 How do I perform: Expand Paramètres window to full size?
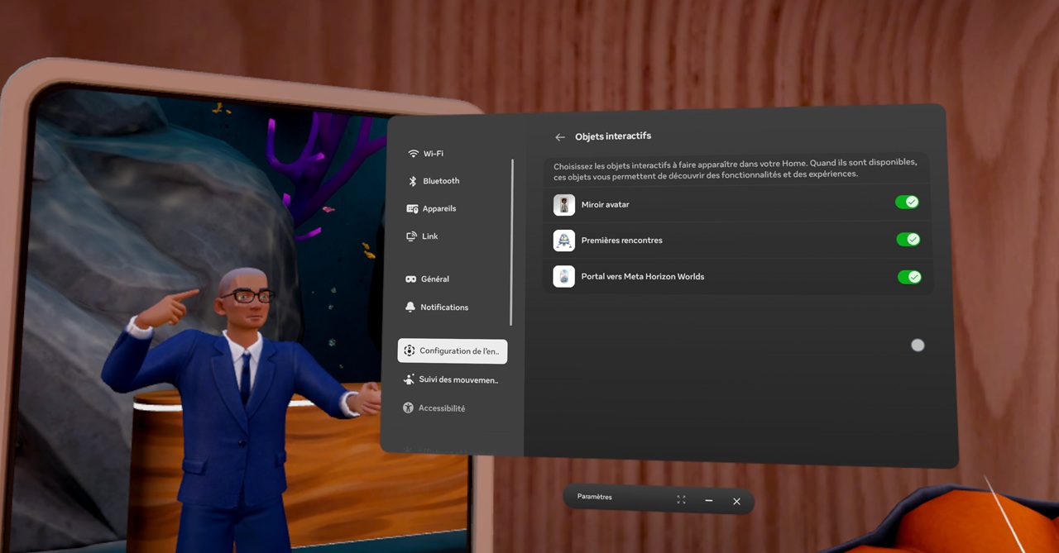coord(681,500)
